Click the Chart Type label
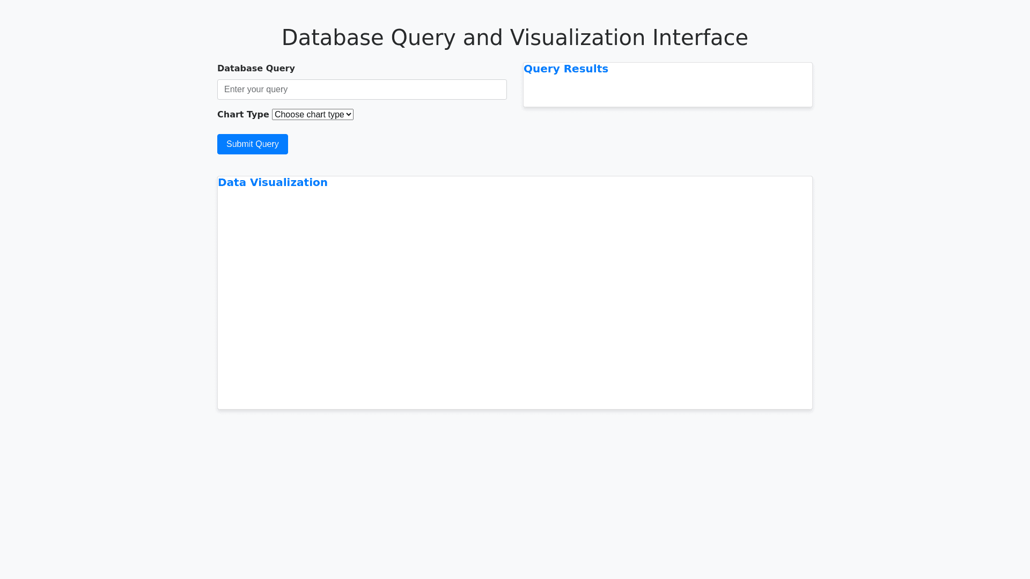This screenshot has height=579, width=1030. [x=243, y=115]
